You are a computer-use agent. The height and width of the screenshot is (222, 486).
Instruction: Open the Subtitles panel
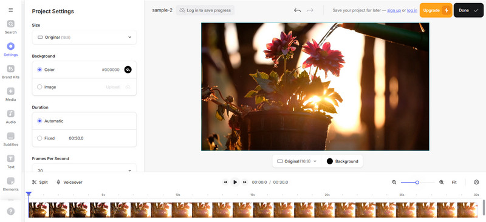click(10, 140)
